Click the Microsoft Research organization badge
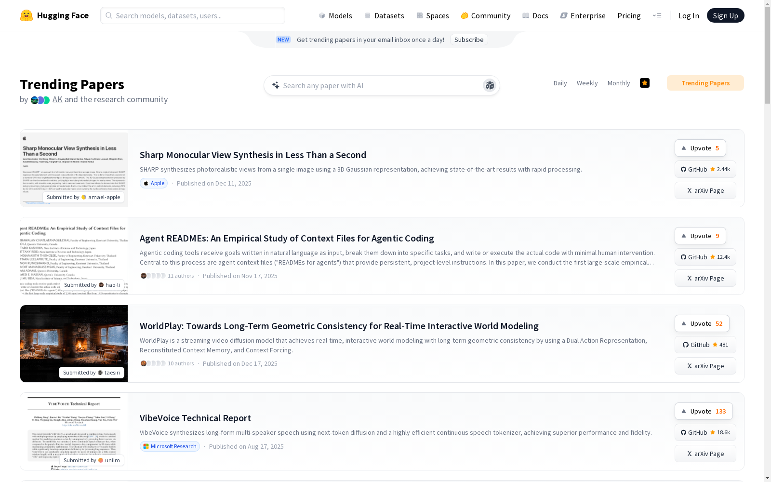The image size is (771, 482). coord(170,446)
